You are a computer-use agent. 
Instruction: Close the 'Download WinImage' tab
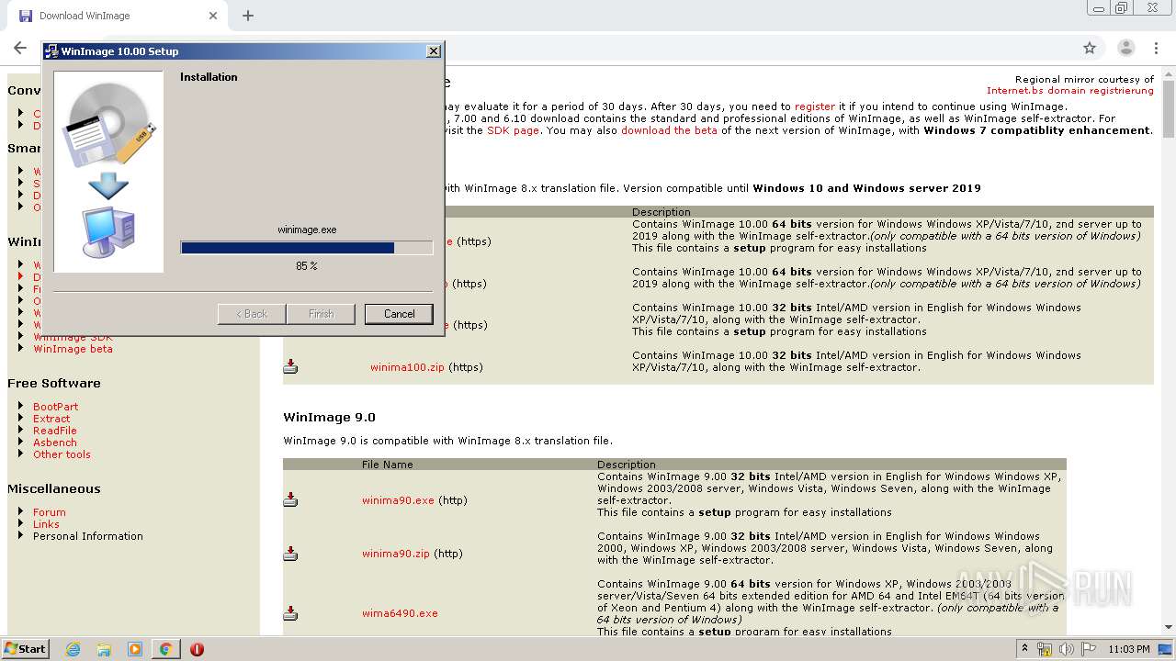click(x=212, y=16)
